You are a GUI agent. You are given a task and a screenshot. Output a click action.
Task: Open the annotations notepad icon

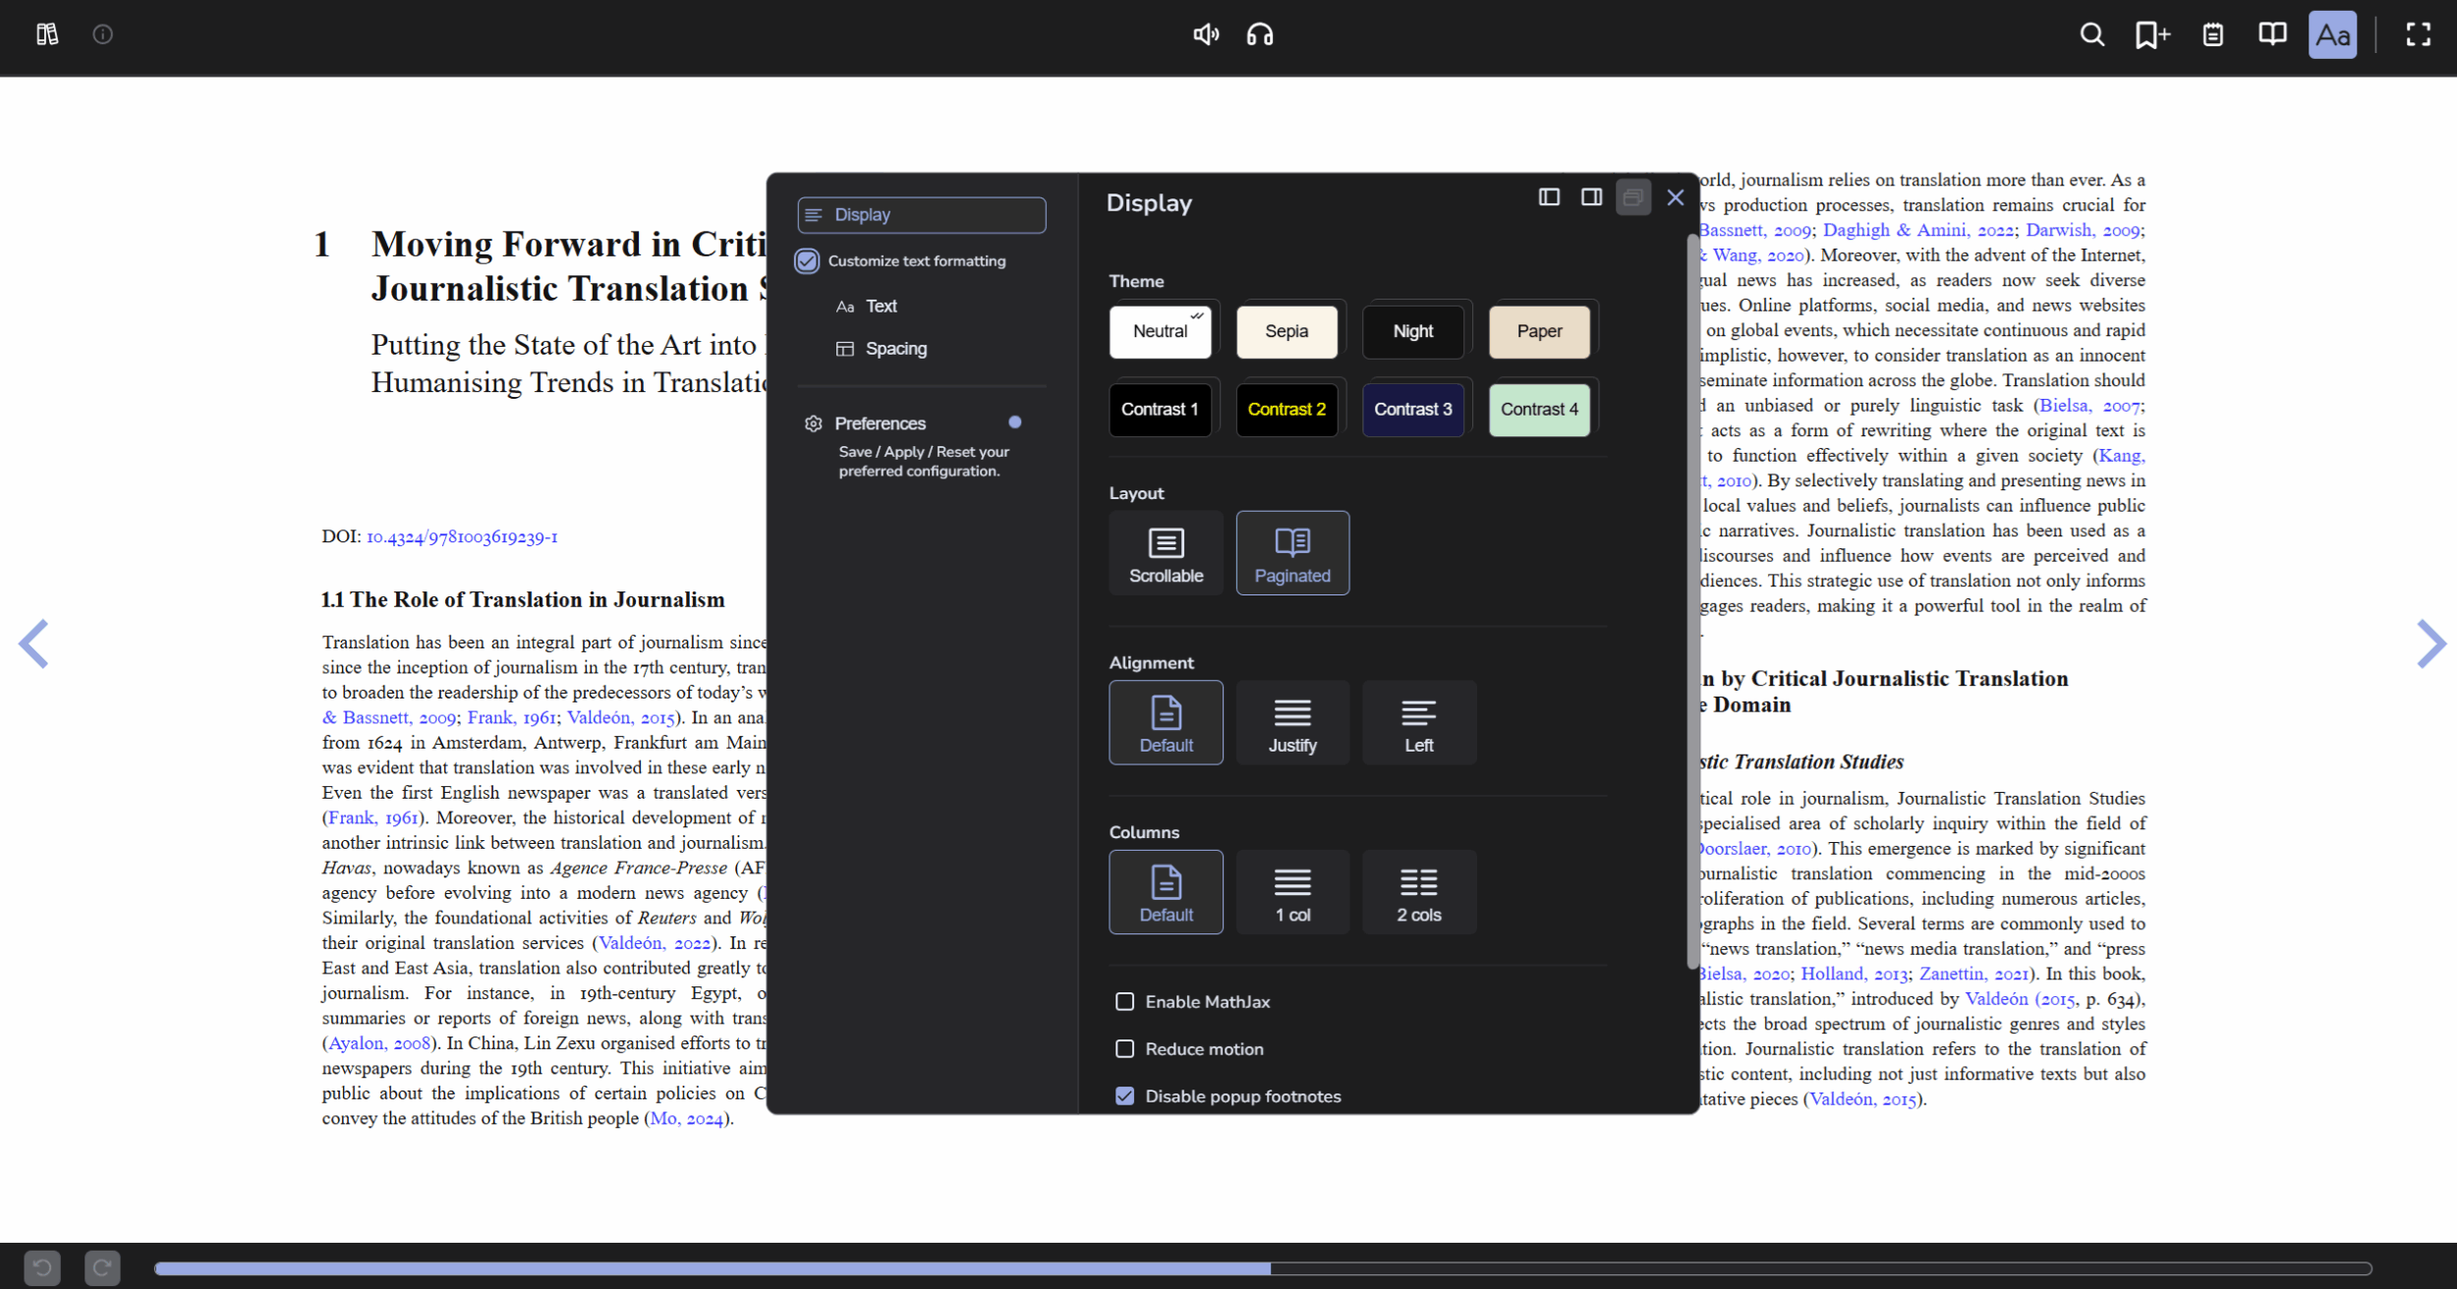[x=2212, y=34]
